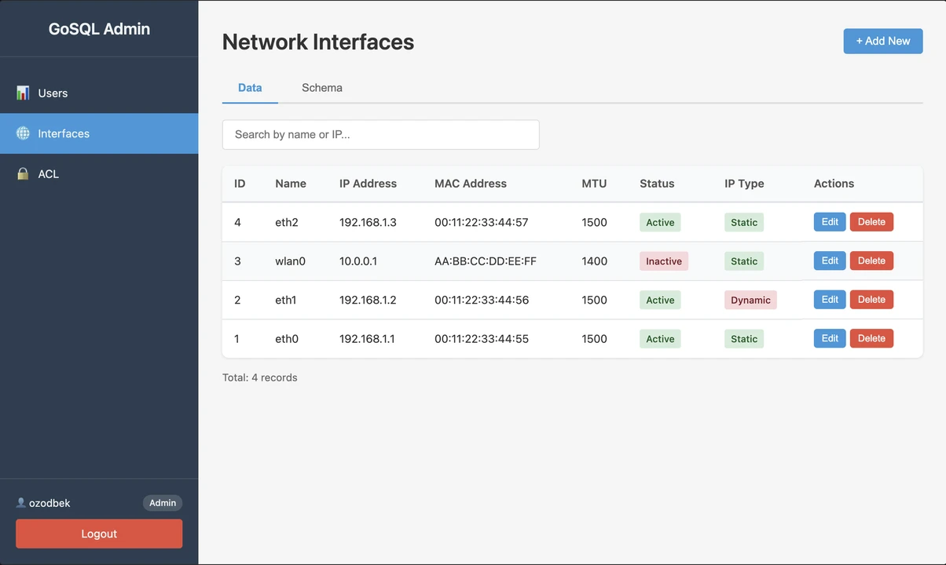Click the MTU value 1400
The width and height of the screenshot is (946, 565).
pos(594,261)
